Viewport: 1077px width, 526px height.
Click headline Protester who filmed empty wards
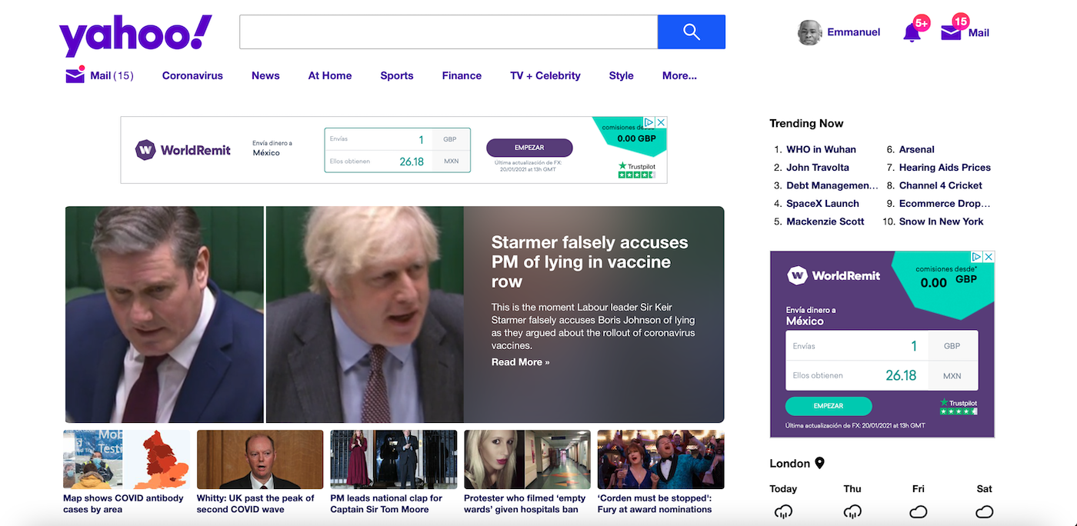click(x=525, y=504)
